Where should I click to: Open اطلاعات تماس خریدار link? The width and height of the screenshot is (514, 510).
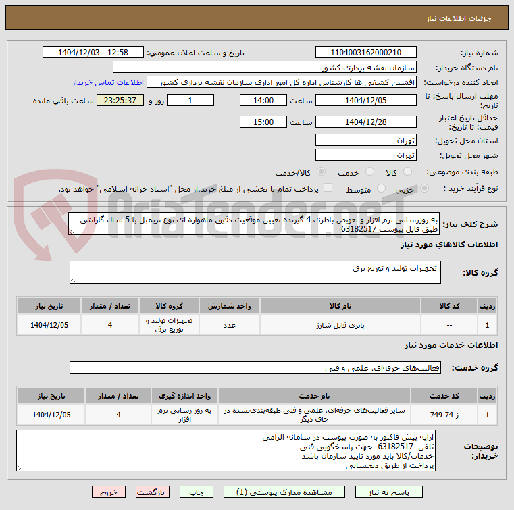pos(108,82)
